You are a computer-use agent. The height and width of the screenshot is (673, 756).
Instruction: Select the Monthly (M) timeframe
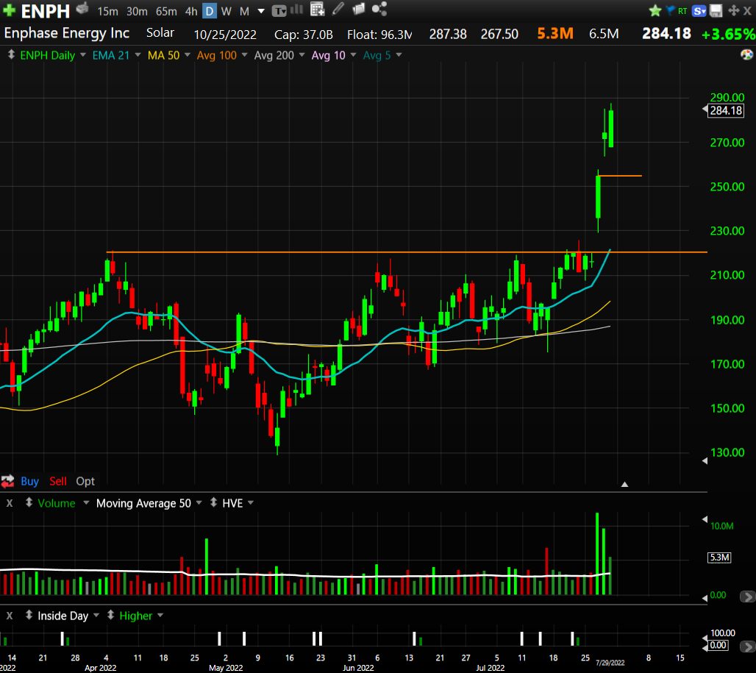pyautogui.click(x=244, y=11)
